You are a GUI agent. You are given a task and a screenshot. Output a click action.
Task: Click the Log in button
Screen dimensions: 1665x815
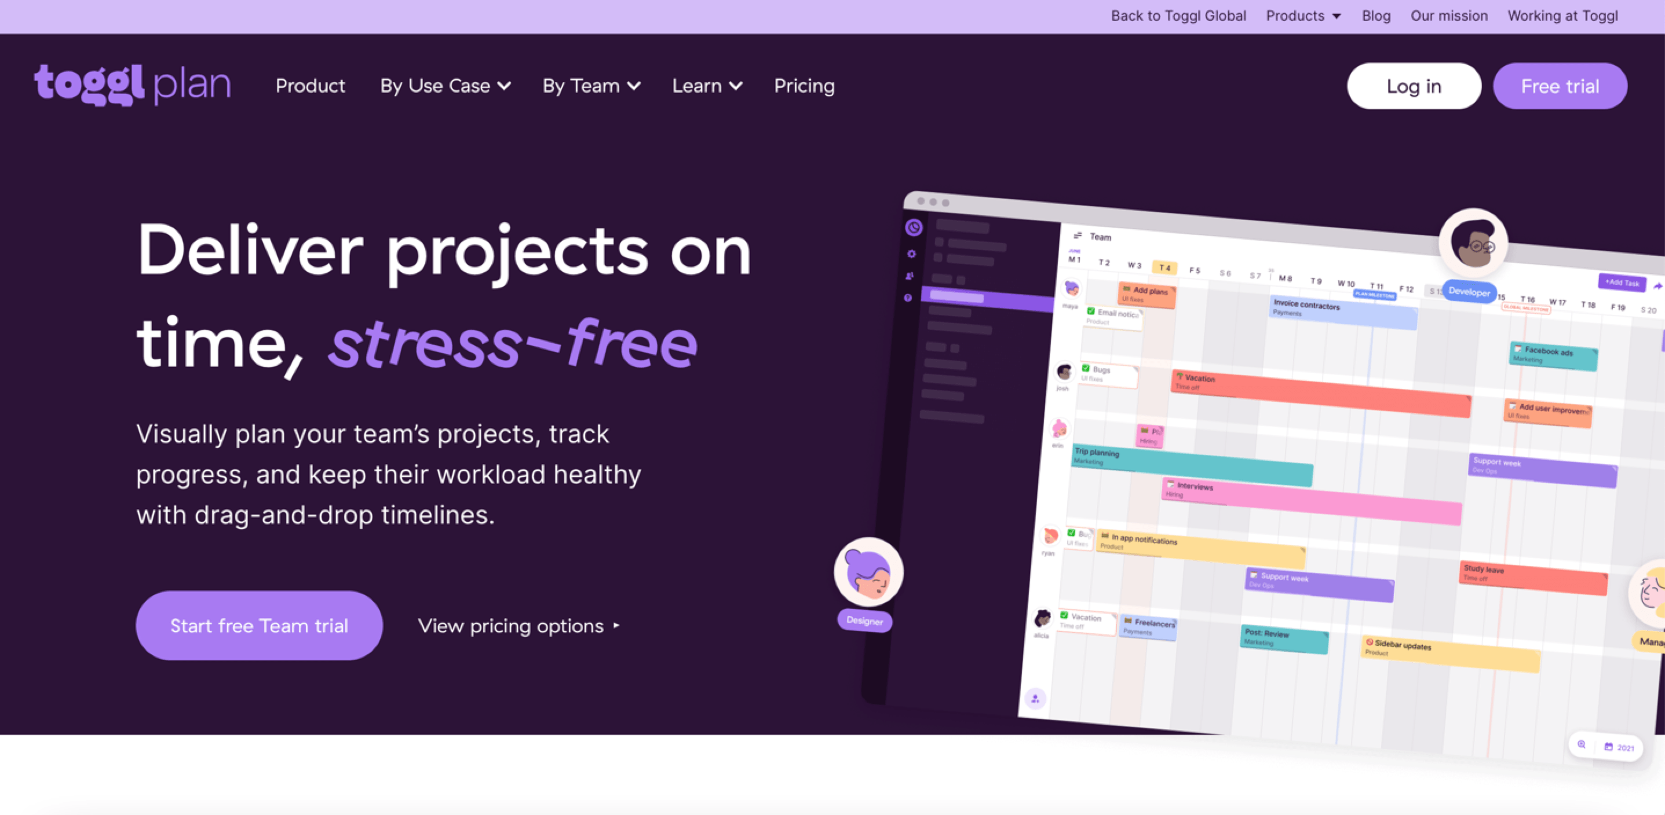click(1414, 85)
